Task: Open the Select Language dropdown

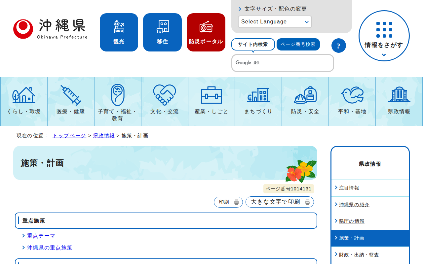Action: (x=275, y=22)
